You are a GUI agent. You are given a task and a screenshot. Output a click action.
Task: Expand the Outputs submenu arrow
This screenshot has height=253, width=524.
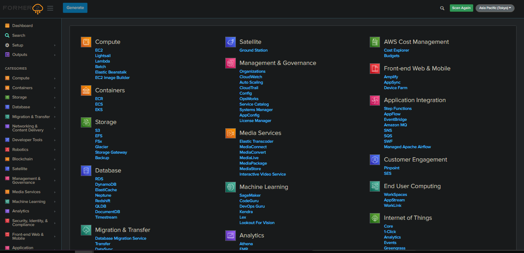pyautogui.click(x=55, y=55)
